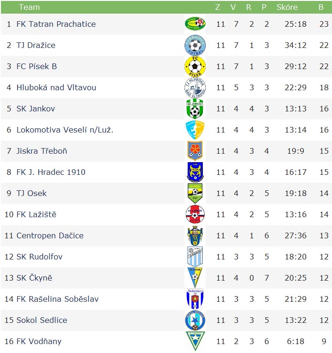Select the Hluboká nad Vltavou emblem
The image size is (332, 353).
pos(195,87)
